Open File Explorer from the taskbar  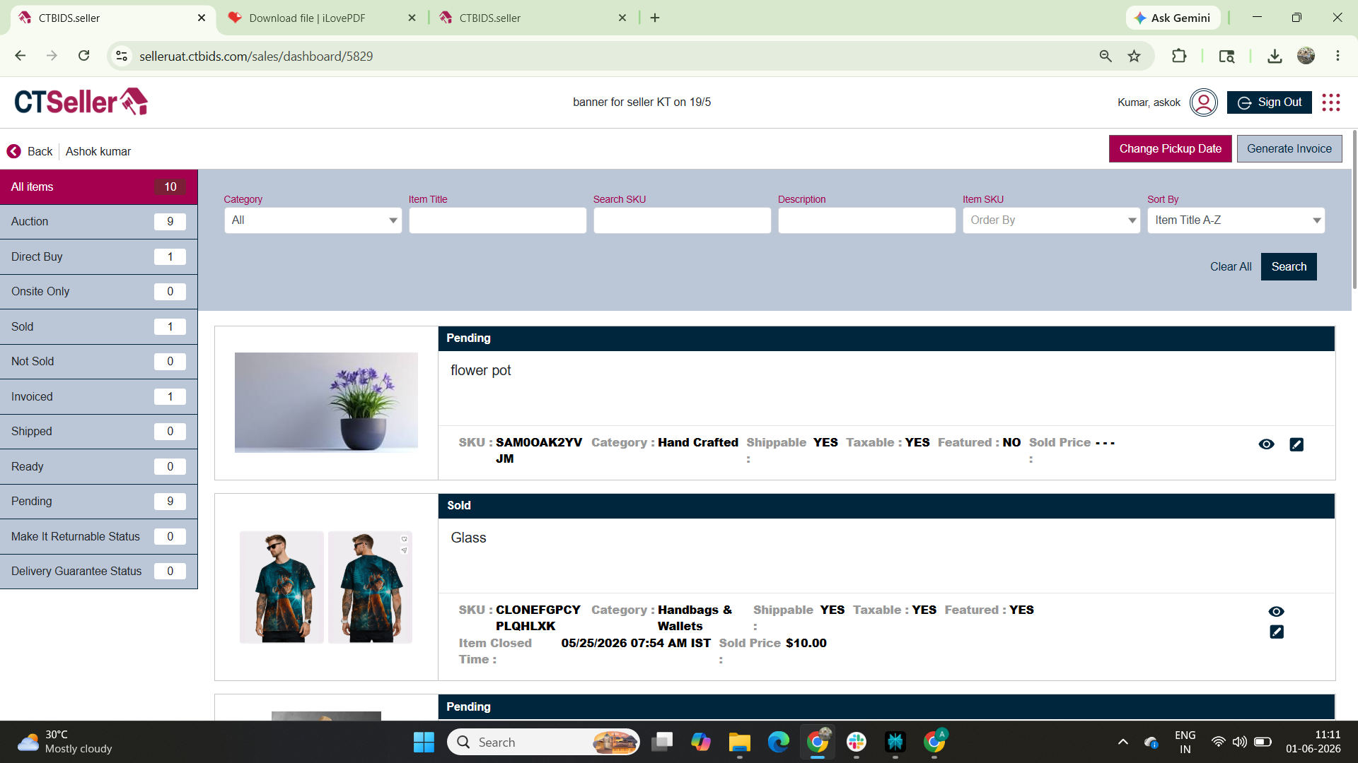739,743
